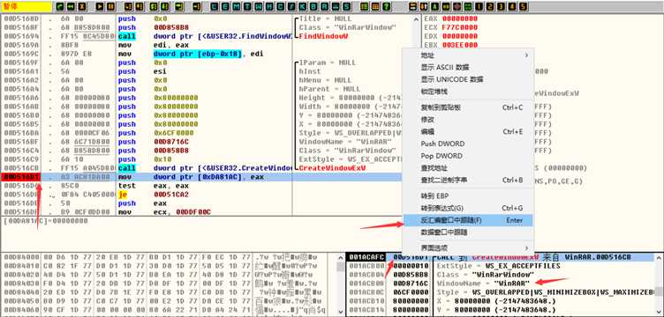Click the toolbar help question-mark icon

pos(386,6)
